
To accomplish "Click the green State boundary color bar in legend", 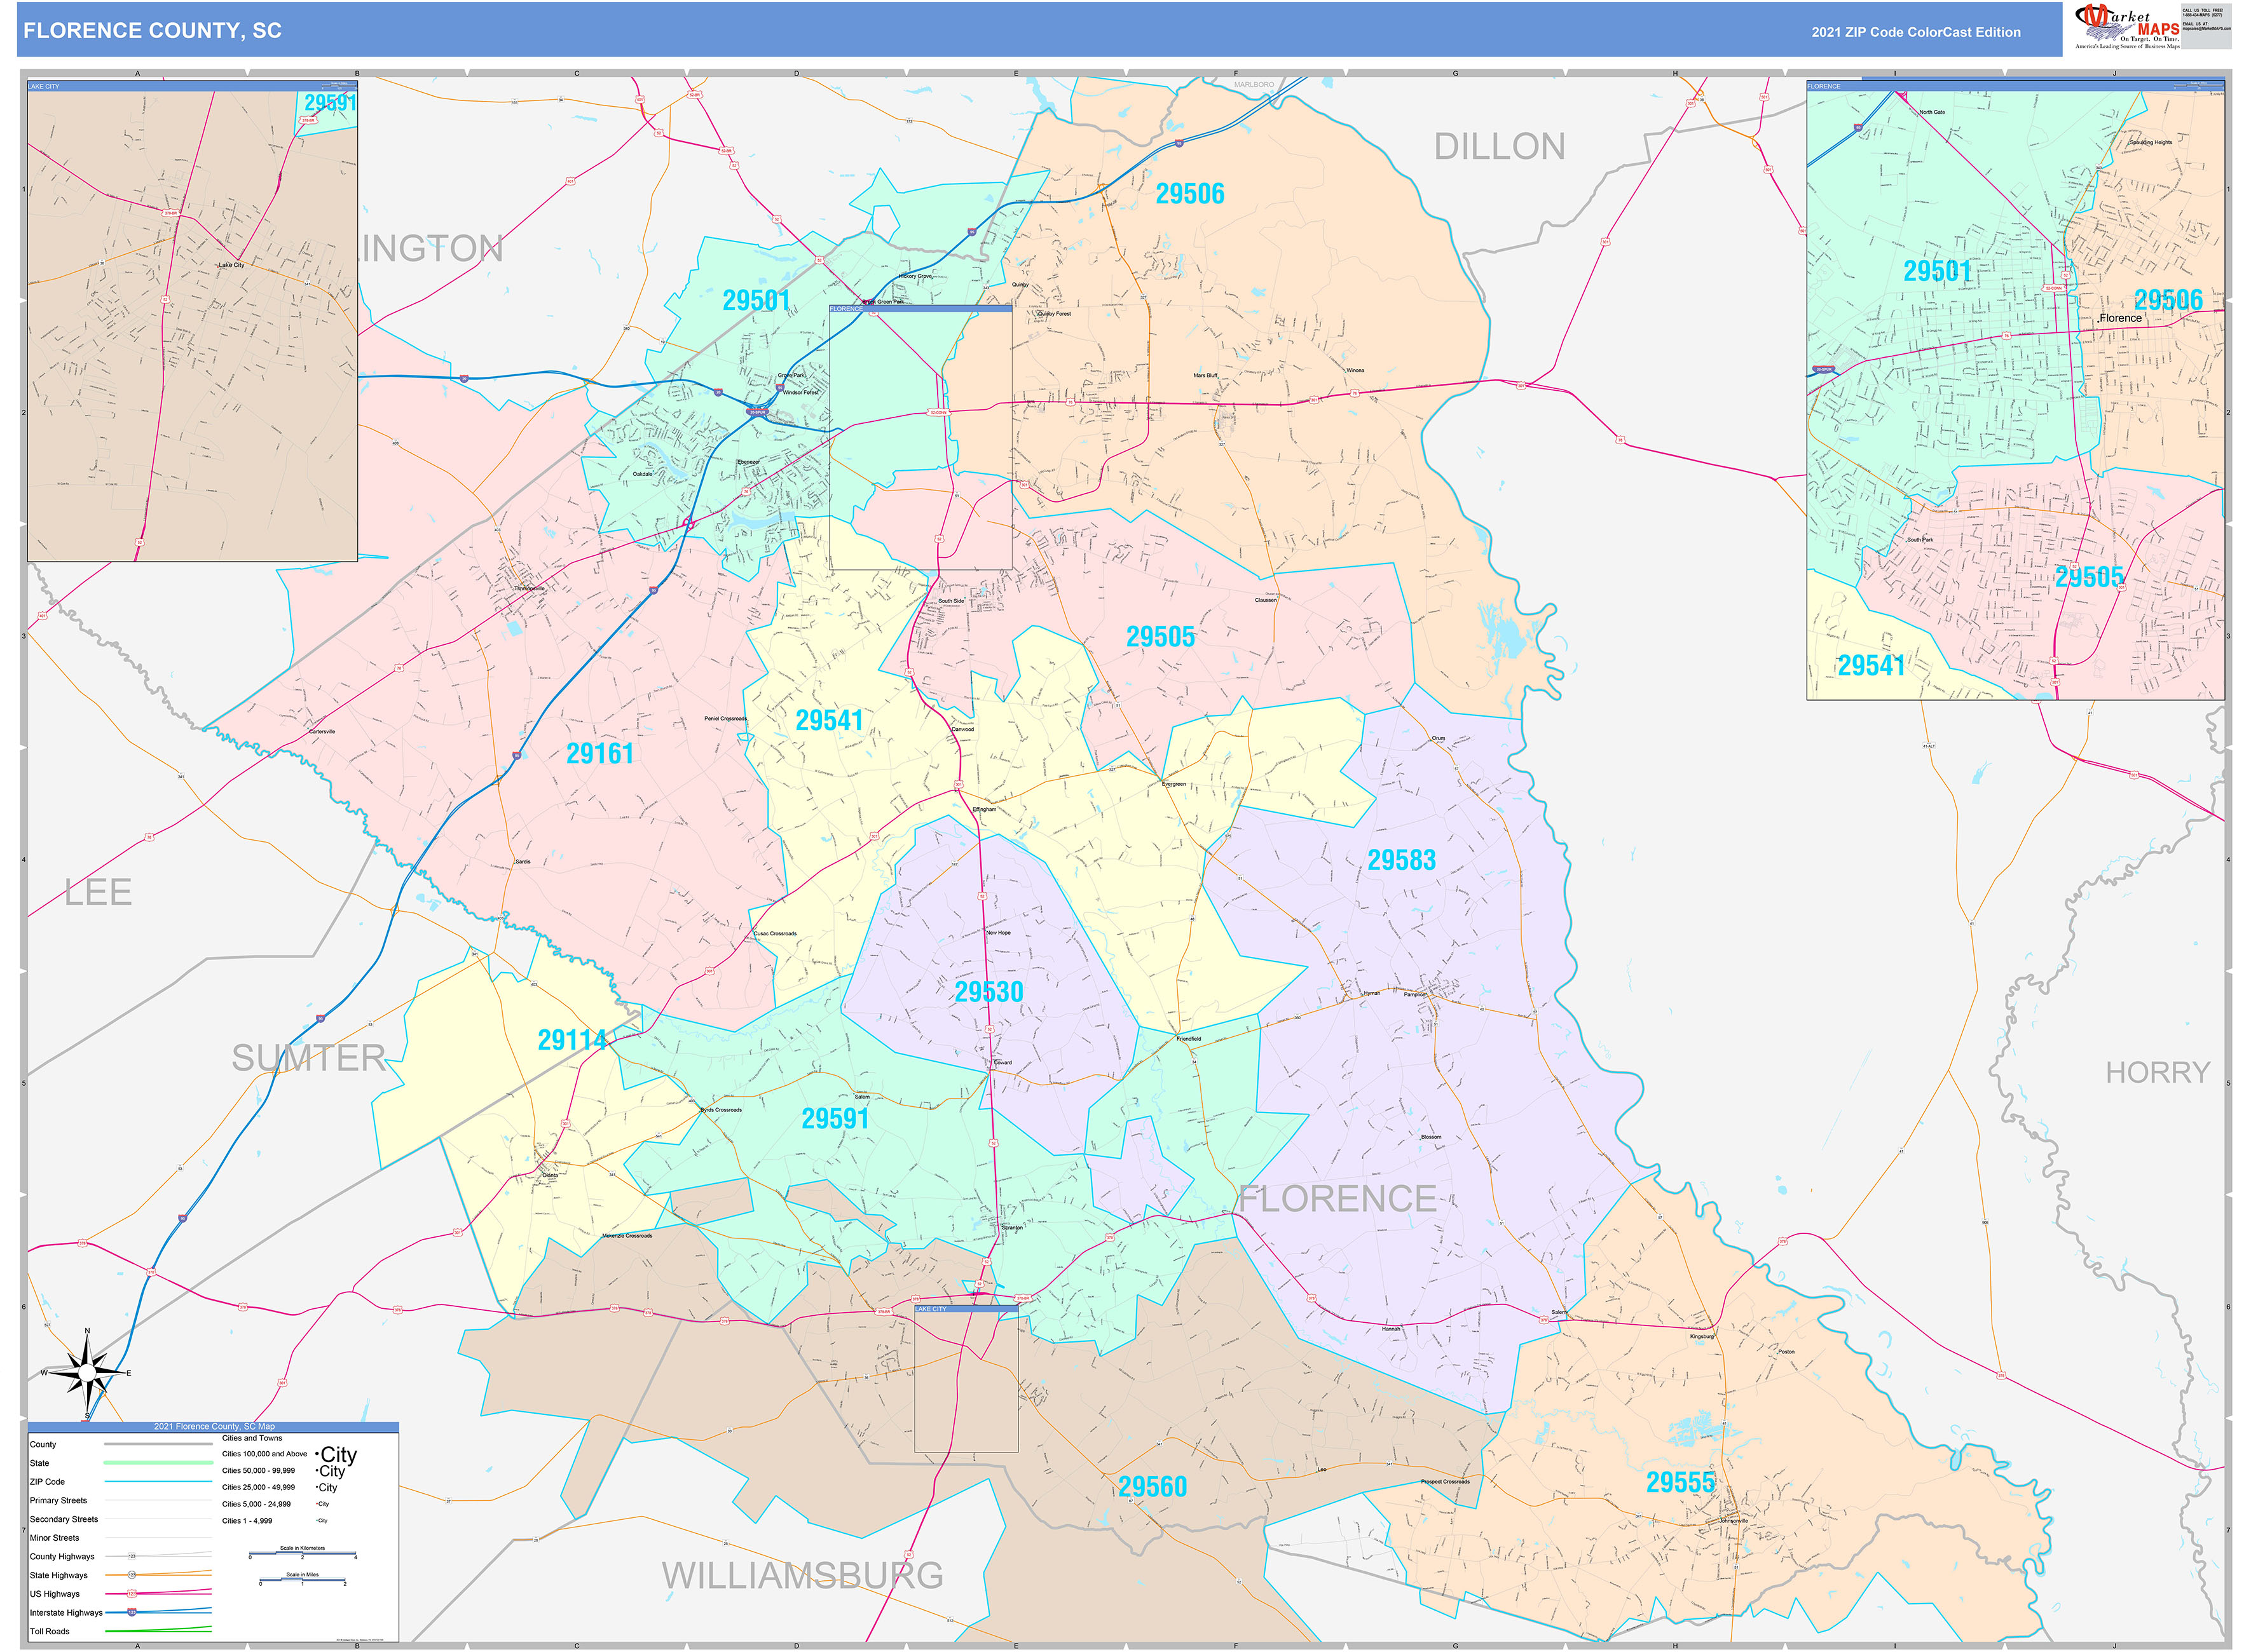I will pos(158,1462).
